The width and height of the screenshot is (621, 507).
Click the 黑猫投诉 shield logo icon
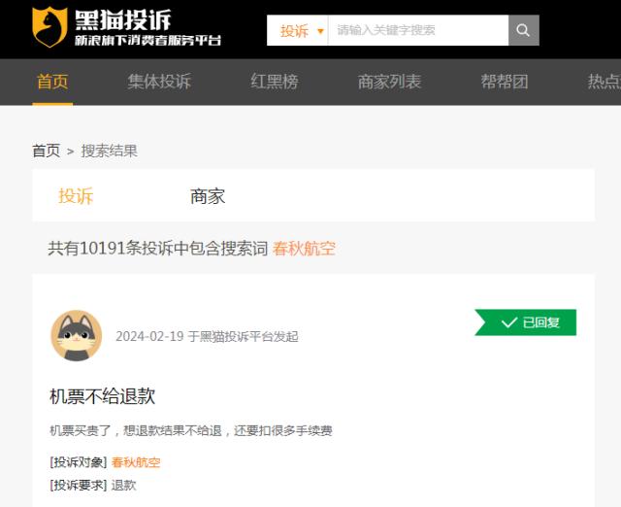click(x=49, y=27)
